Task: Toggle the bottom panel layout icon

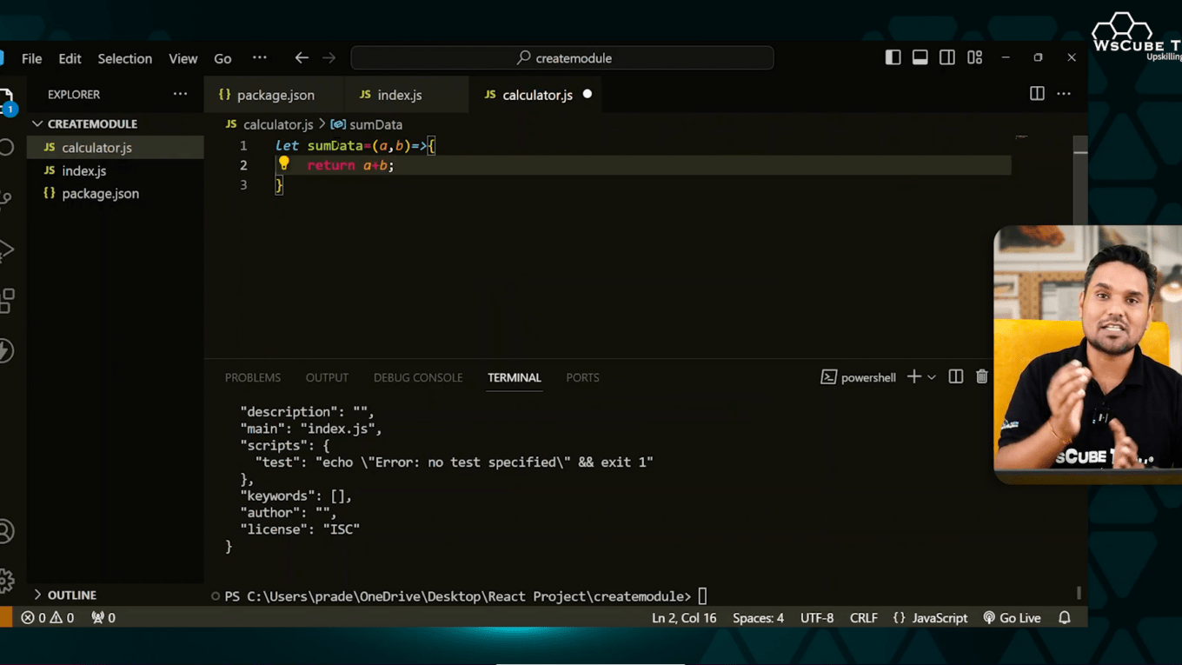Action: (x=920, y=57)
